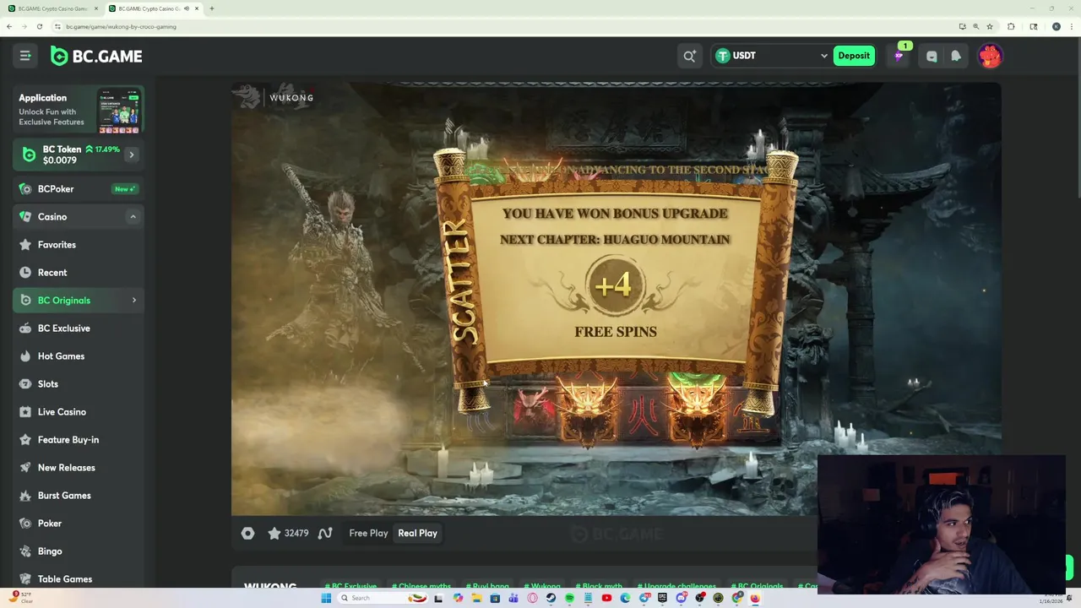Open a new browser tab
This screenshot has height=608, width=1081.
[x=211, y=8]
